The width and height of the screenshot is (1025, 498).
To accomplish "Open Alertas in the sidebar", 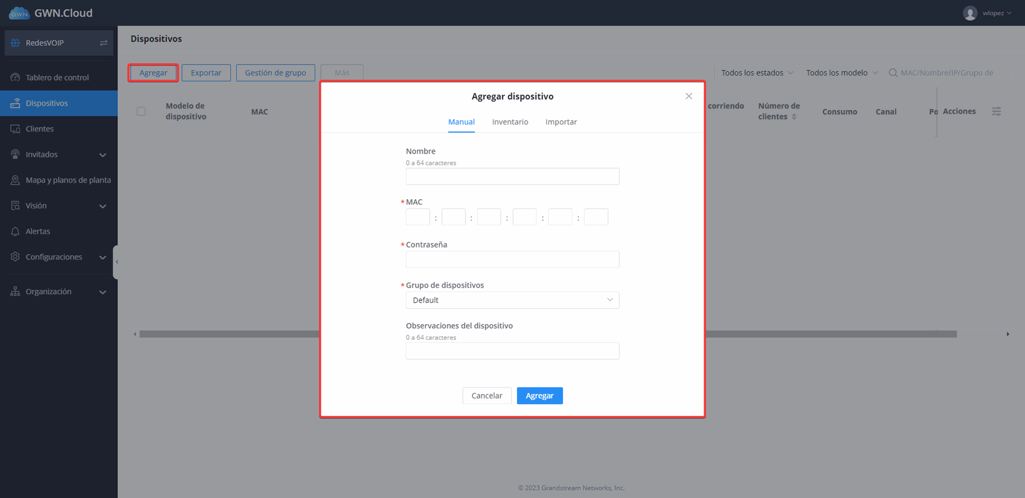I will pos(59,231).
